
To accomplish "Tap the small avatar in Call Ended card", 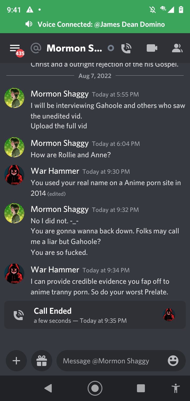I will point(169,315).
